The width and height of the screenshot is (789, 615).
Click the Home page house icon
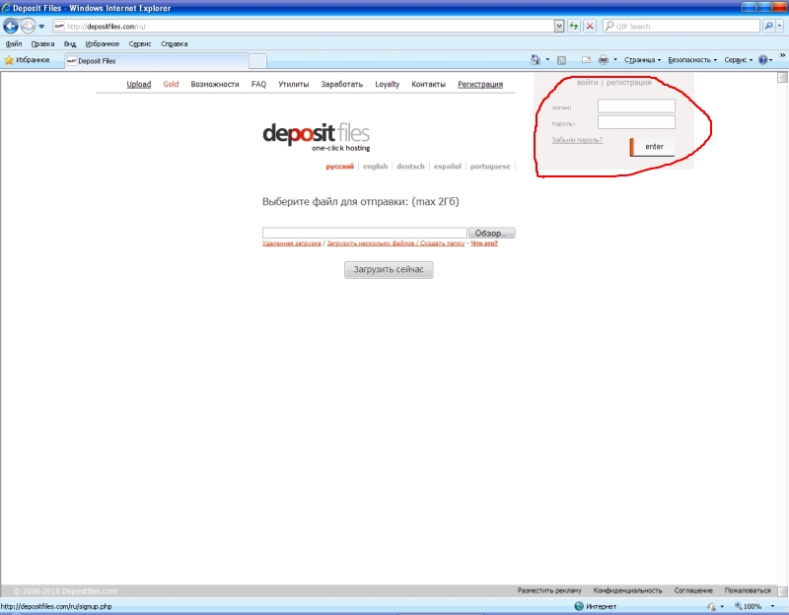536,60
